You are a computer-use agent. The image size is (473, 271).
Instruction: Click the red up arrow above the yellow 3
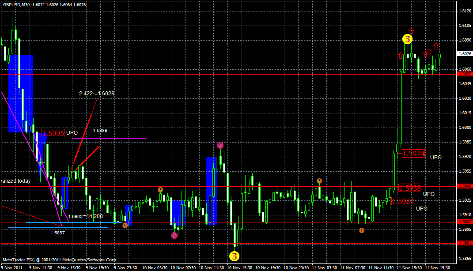tap(411, 31)
